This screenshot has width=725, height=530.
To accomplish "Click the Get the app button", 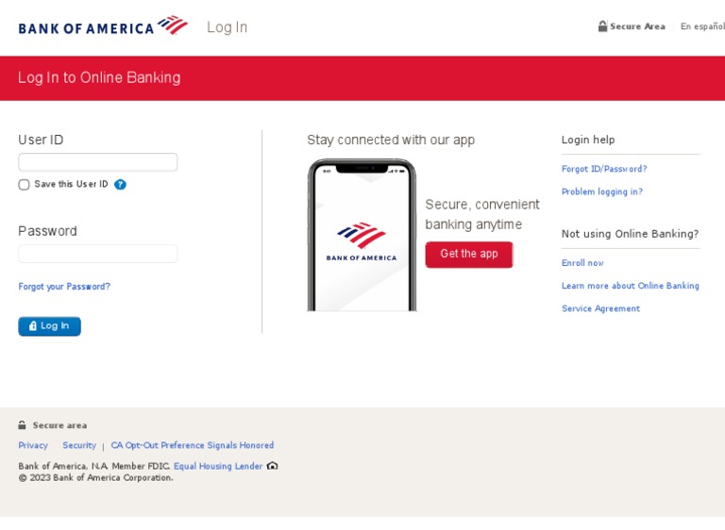I will coord(469,255).
